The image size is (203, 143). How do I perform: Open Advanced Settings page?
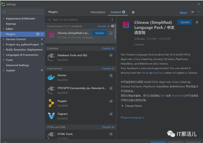[17, 65]
